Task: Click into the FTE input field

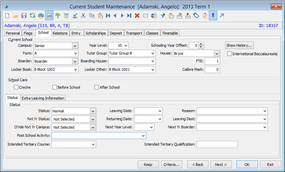Action: (x=212, y=61)
